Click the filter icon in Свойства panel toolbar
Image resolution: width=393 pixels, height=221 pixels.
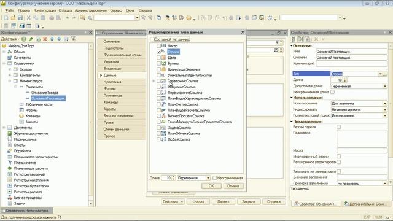[x=308, y=39]
